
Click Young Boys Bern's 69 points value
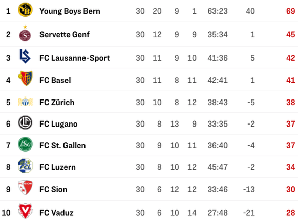point(291,11)
